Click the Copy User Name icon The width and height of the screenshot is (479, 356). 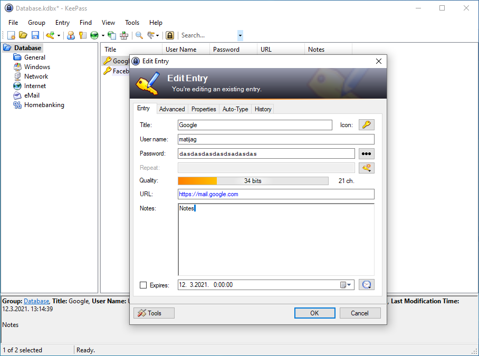[x=71, y=35]
